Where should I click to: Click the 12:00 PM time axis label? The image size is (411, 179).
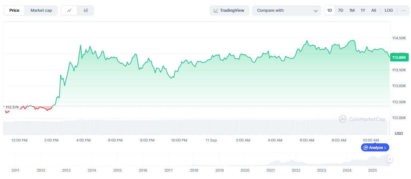point(20,140)
